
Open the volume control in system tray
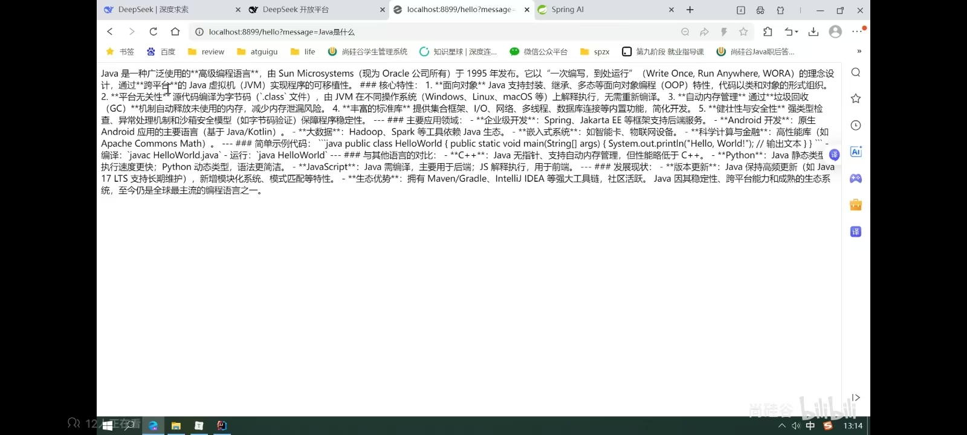tap(796, 426)
